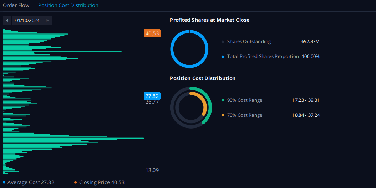The image size is (376, 188).
Task: Click the blue 27.82 average cost tag
Action: [152, 96]
